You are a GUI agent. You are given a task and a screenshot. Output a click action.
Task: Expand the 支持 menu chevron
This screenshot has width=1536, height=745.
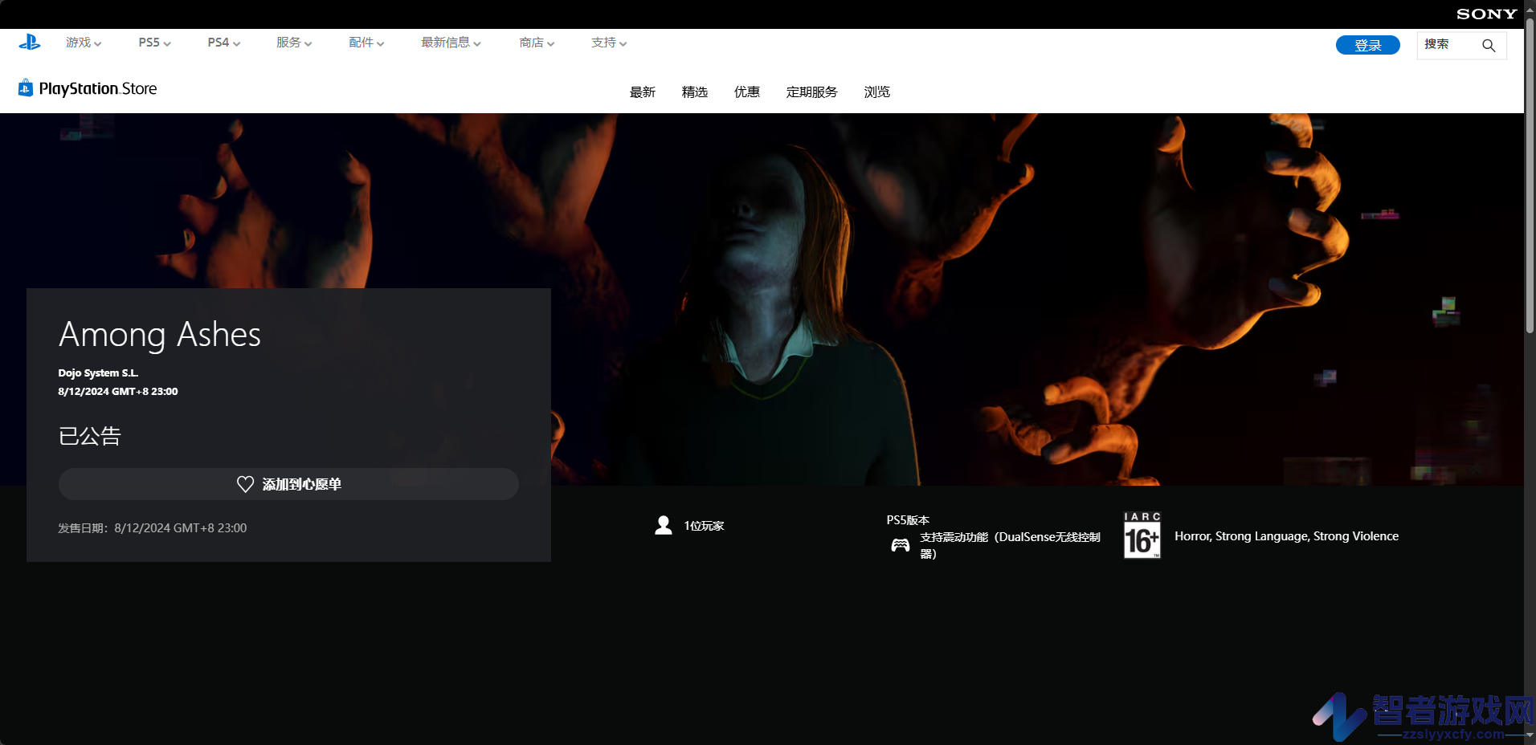coord(623,43)
